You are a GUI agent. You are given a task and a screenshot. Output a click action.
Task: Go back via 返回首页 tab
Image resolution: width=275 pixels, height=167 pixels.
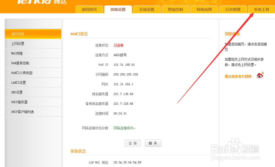pos(89,9)
